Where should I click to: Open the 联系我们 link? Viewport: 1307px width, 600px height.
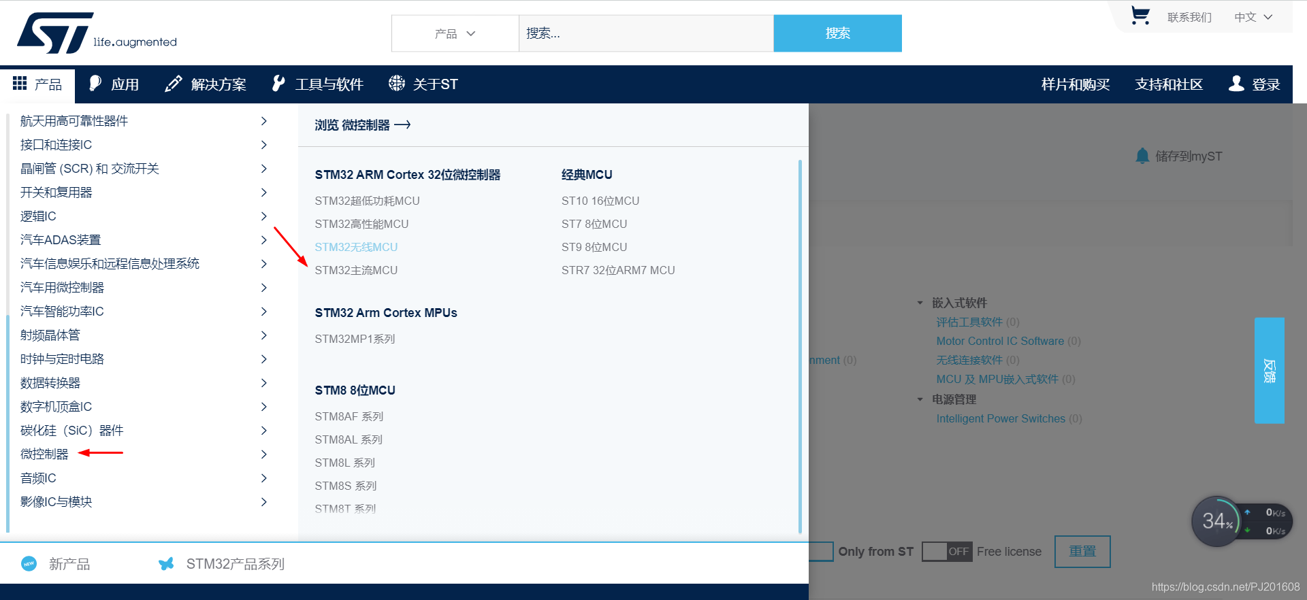coord(1189,17)
